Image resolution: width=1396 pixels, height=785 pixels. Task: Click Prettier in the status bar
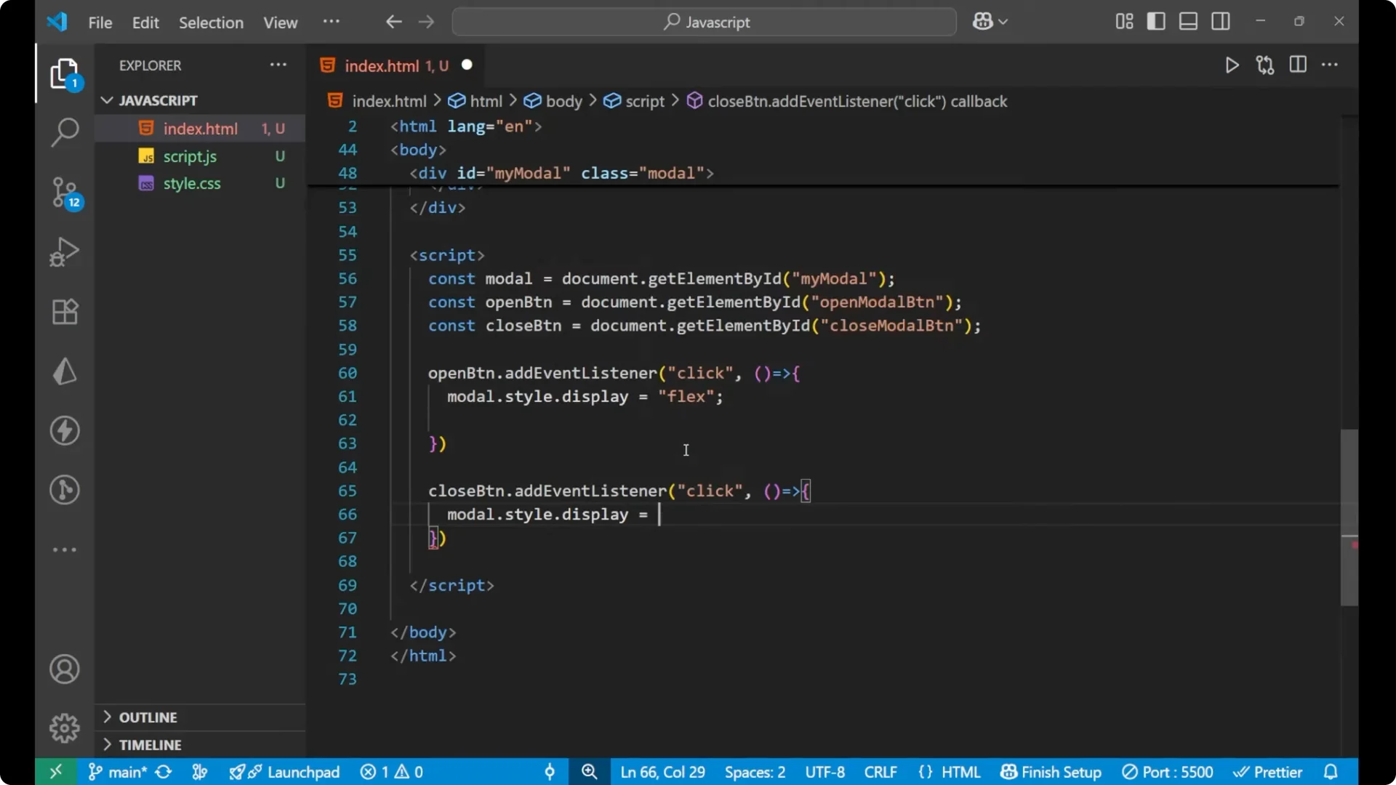tap(1269, 772)
